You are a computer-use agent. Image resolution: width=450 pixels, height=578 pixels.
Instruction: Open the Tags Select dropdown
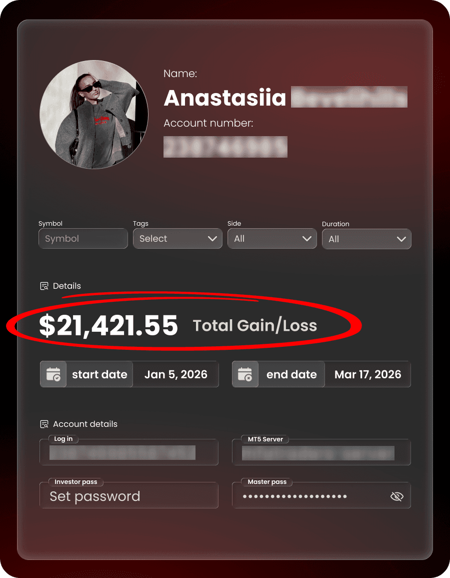coord(177,239)
